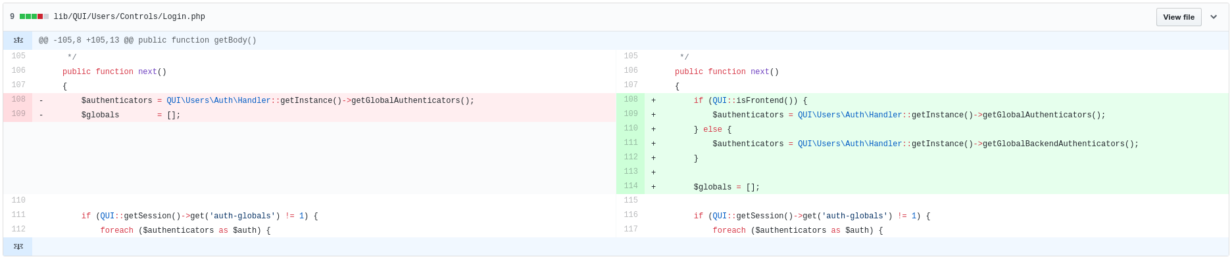Select added line number 114 on right

point(631,186)
